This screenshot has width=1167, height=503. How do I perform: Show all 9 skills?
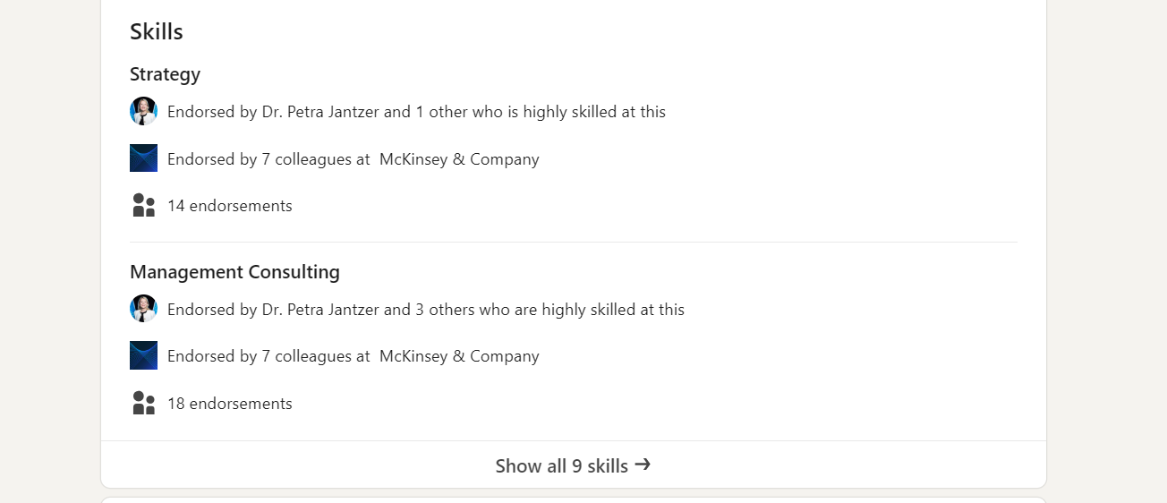(x=573, y=465)
